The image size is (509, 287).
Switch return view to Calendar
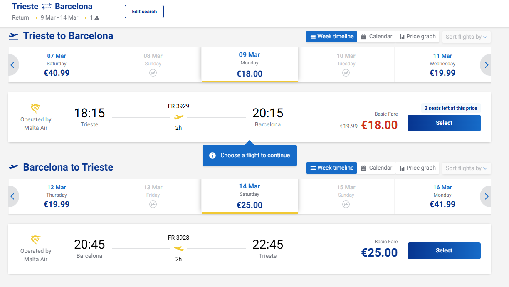point(376,168)
